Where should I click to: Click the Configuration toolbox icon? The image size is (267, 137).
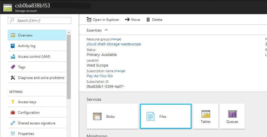tap(13, 112)
